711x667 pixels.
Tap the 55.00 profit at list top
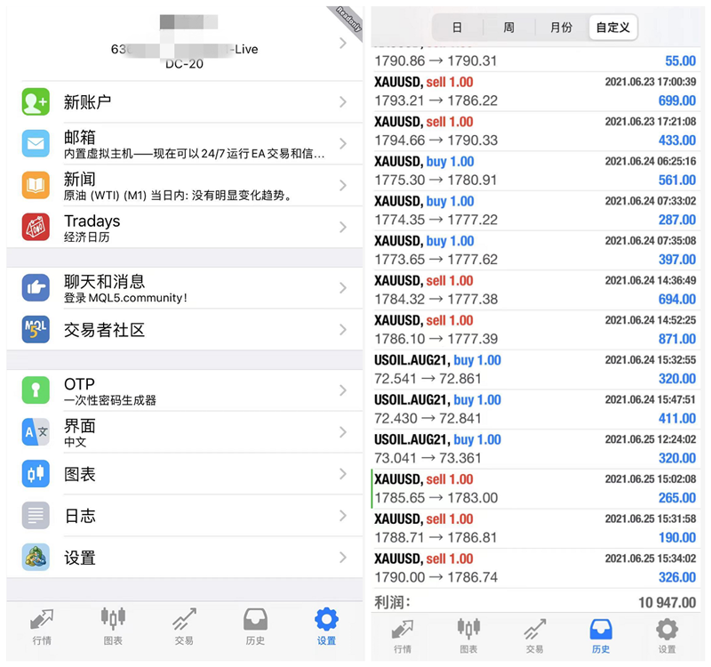(680, 60)
